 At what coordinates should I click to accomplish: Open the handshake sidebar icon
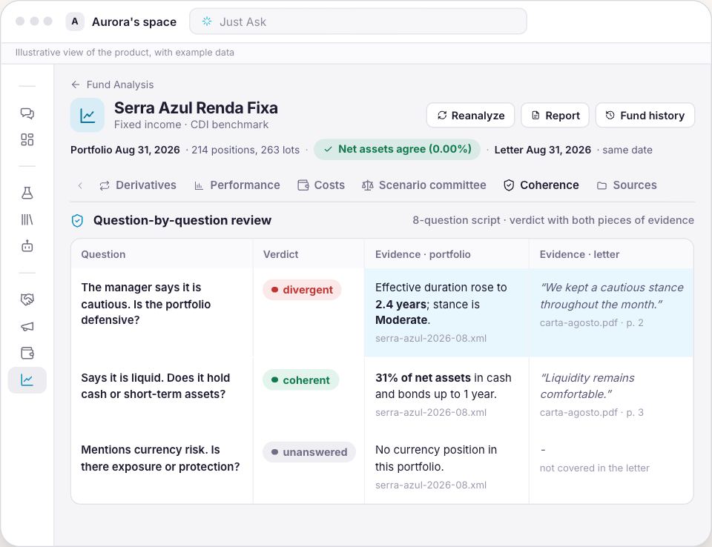coord(27,299)
